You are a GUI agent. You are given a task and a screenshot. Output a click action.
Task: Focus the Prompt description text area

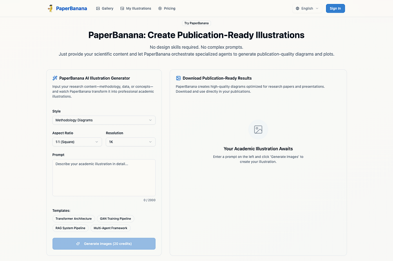point(104,177)
